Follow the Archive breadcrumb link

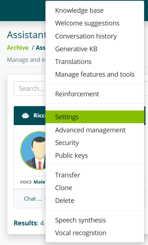[x=18, y=48]
